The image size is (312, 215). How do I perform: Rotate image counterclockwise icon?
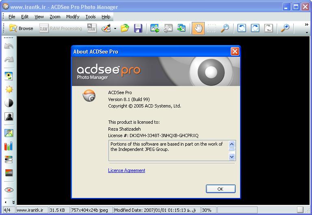pyautogui.click(x=242, y=28)
